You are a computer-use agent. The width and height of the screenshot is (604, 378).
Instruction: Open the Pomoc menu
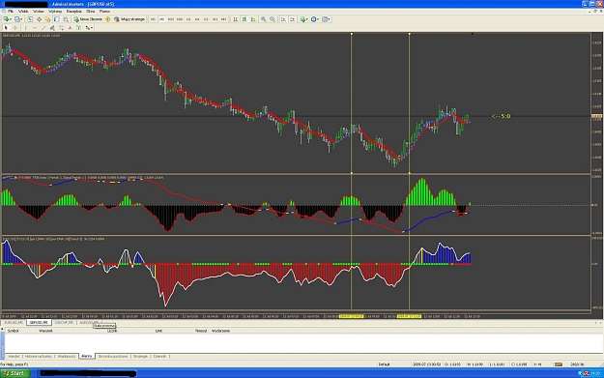coord(104,12)
